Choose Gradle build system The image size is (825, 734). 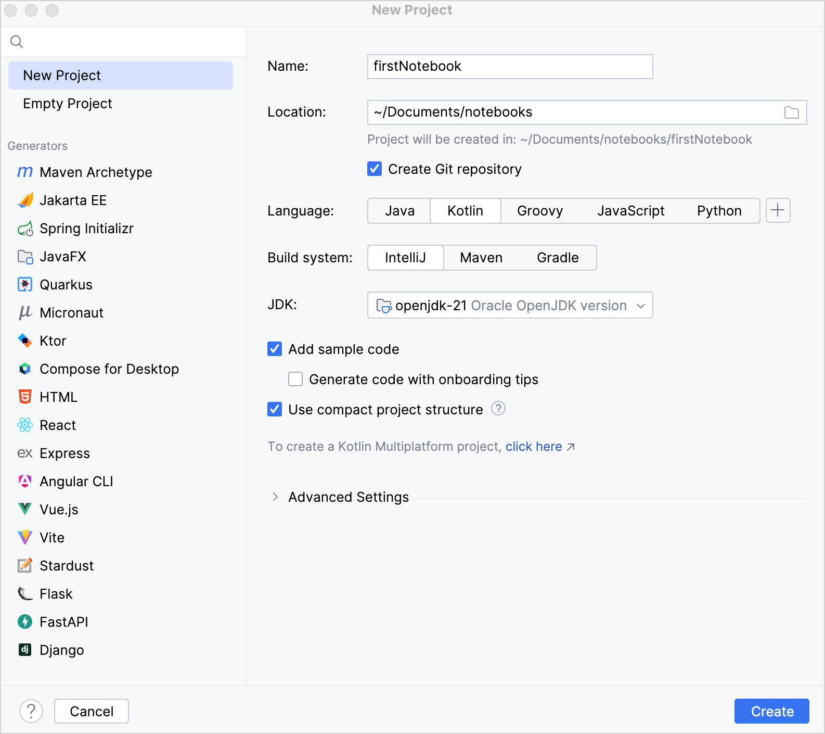(558, 258)
